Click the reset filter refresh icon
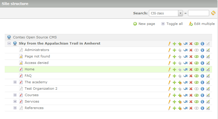This screenshot has height=119, width=218. coord(213,13)
